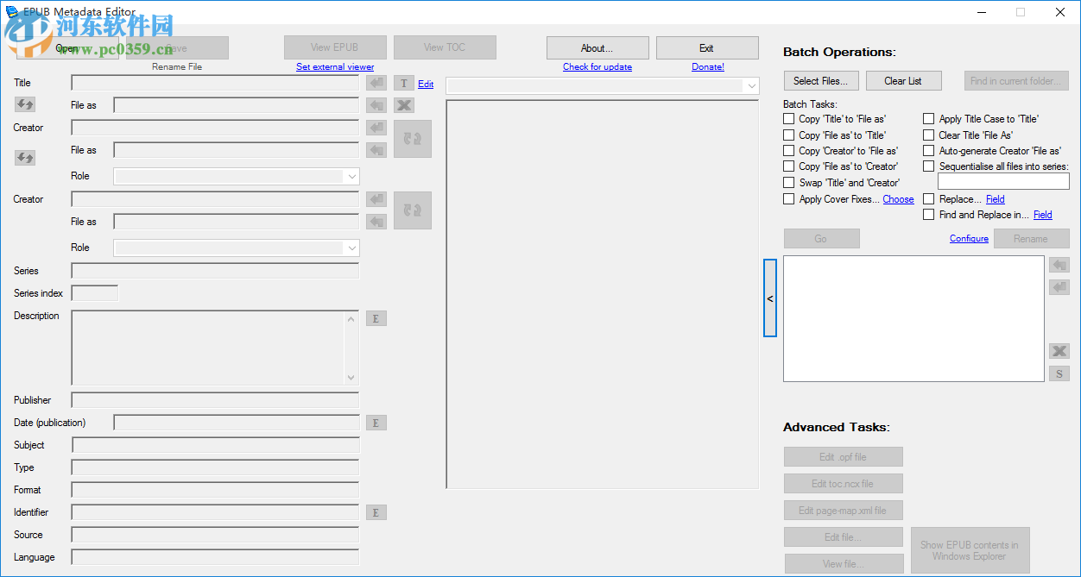Enable Copy 'Title' to 'File as'
This screenshot has width=1081, height=577.
pyautogui.click(x=788, y=118)
